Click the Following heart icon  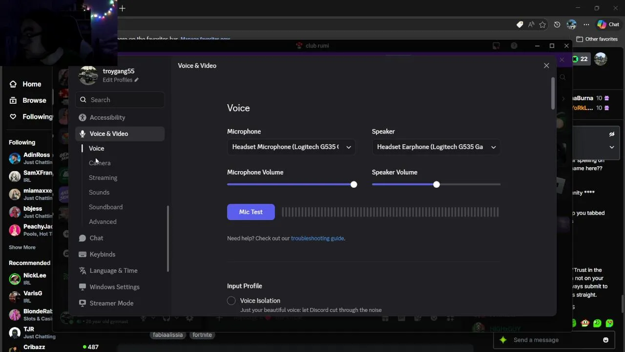13,116
